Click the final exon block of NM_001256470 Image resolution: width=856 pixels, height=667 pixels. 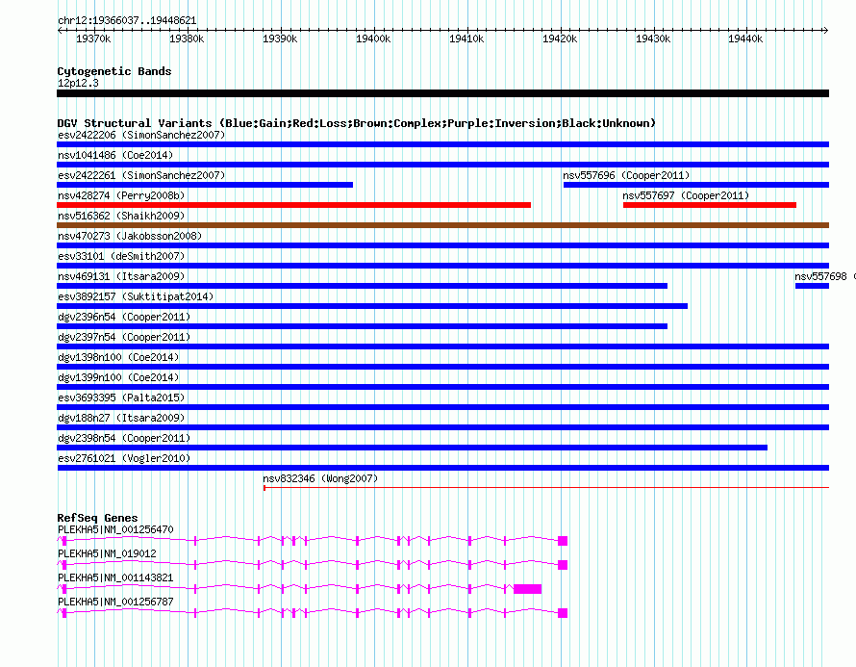pyautogui.click(x=563, y=541)
